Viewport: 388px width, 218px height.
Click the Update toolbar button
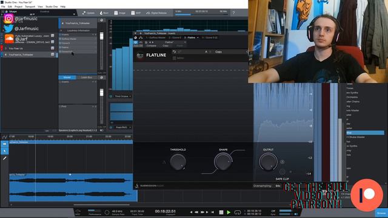click(x=89, y=13)
